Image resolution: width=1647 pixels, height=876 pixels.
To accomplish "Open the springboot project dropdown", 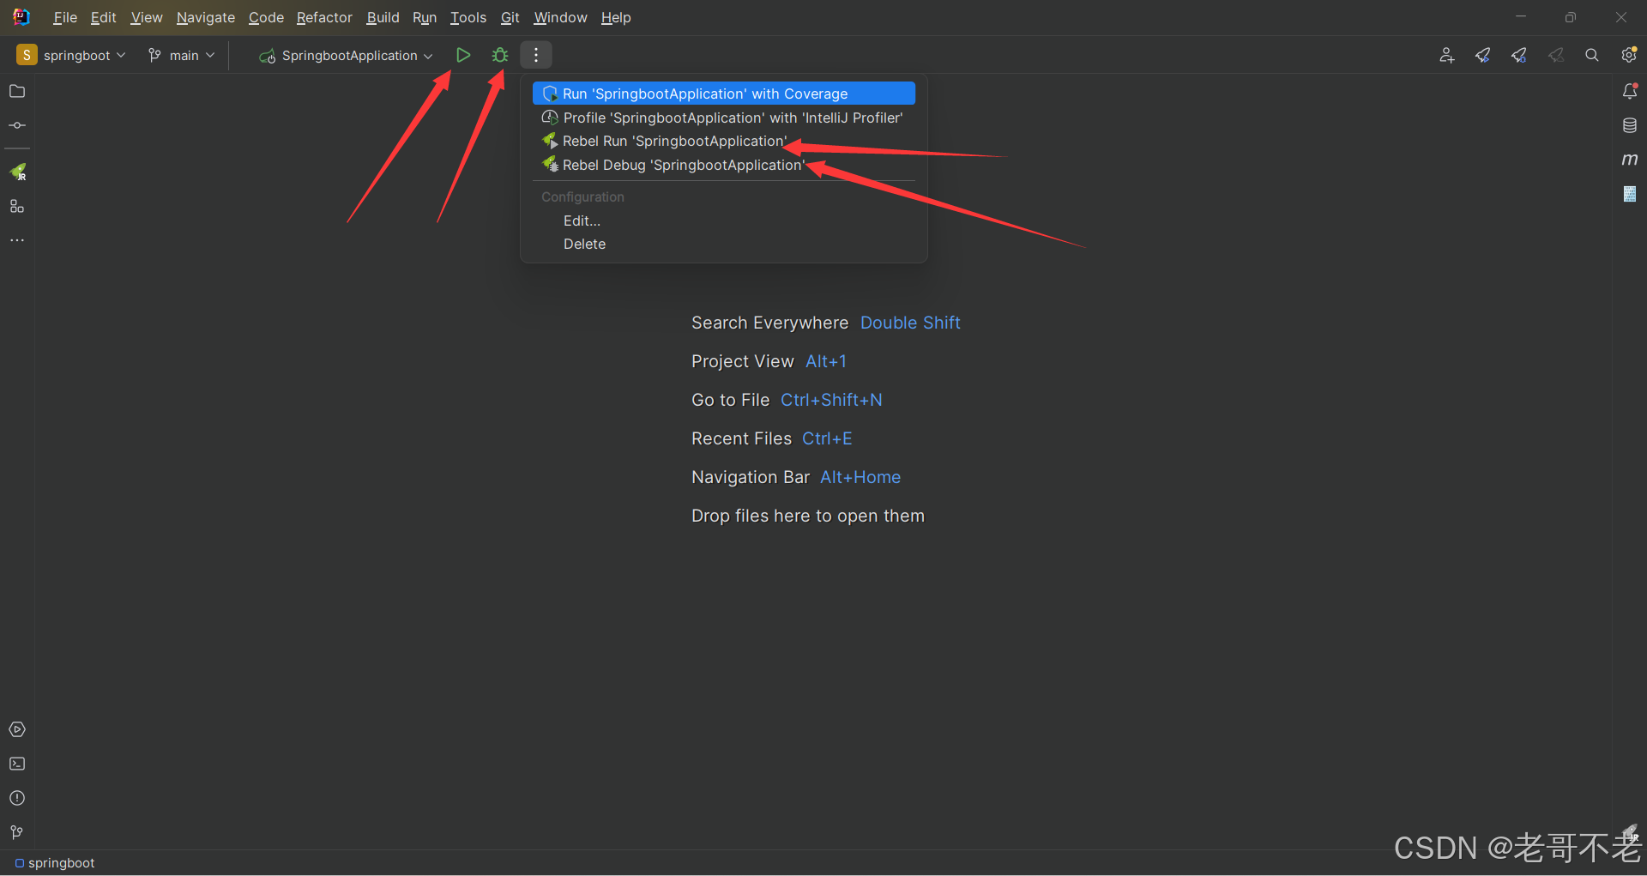I will point(71,55).
